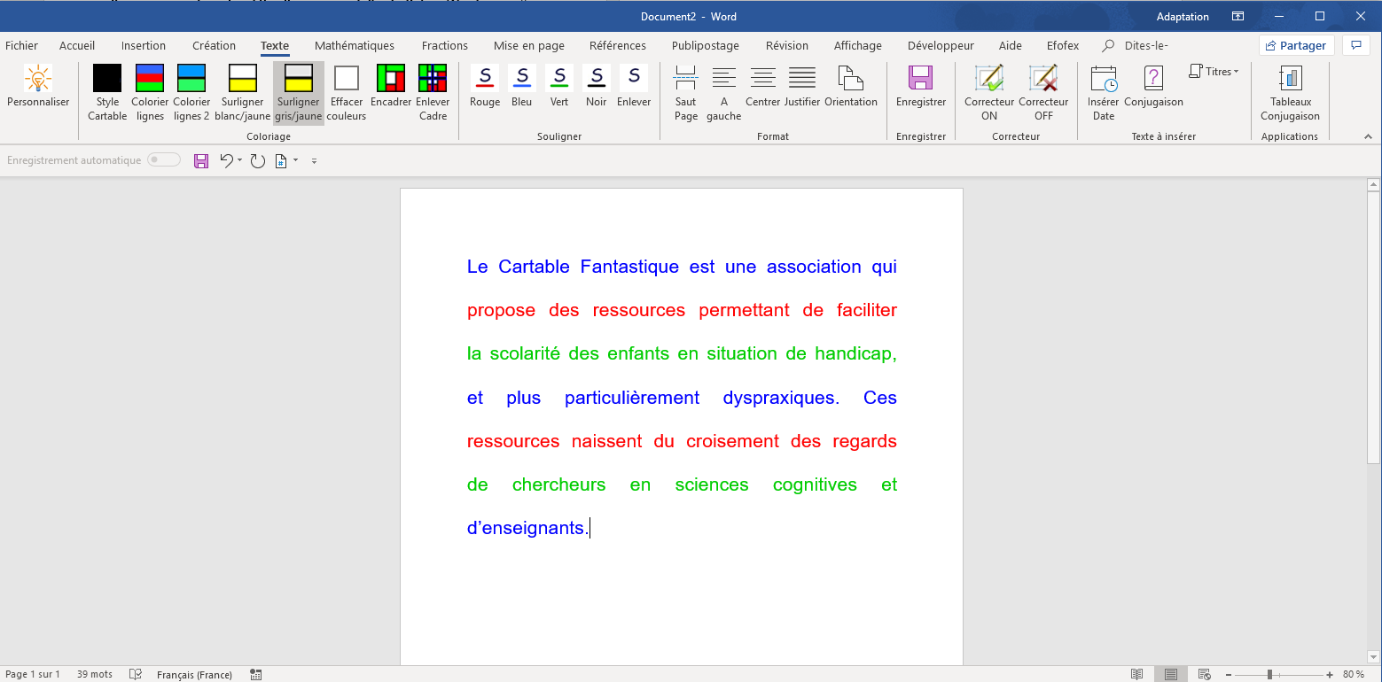Select Surligner blanc/jaune highlight

(243, 93)
